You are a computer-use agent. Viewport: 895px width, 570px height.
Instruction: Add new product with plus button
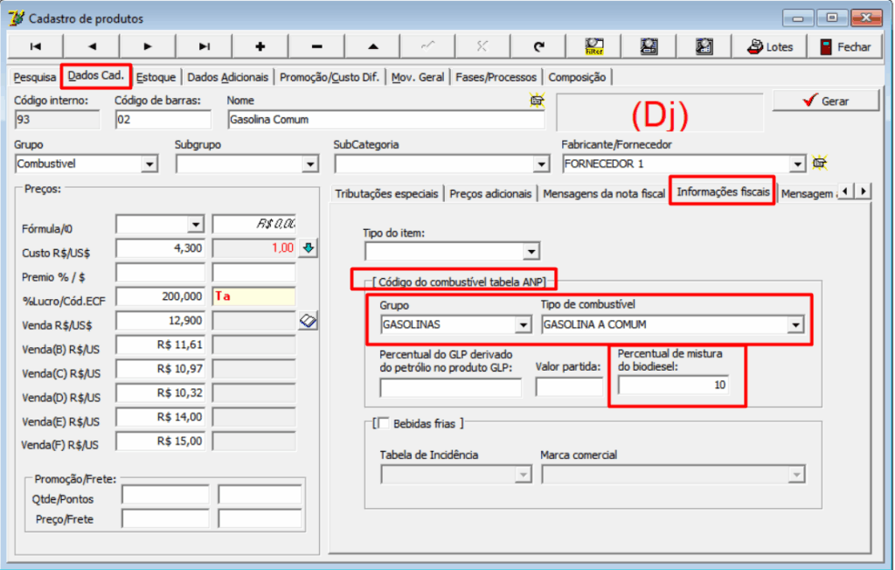[260, 46]
